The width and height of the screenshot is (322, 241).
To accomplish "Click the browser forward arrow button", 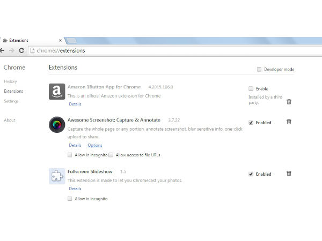I will coord(12,50).
